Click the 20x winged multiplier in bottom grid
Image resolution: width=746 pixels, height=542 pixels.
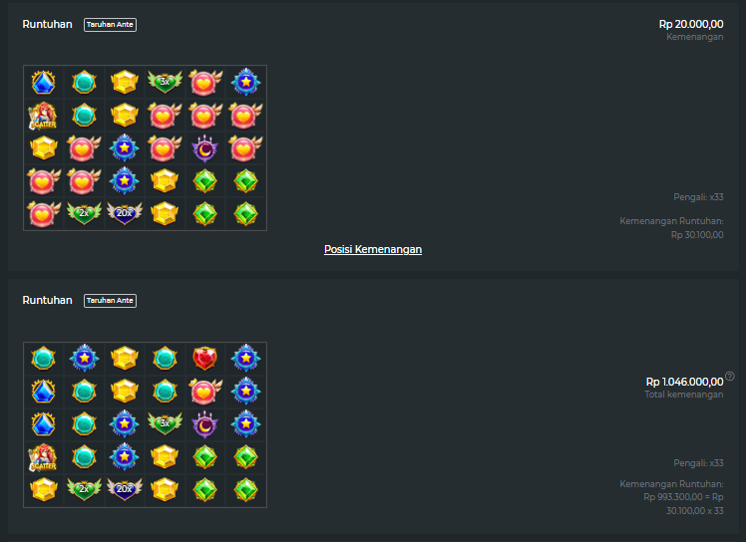pyautogui.click(x=125, y=489)
